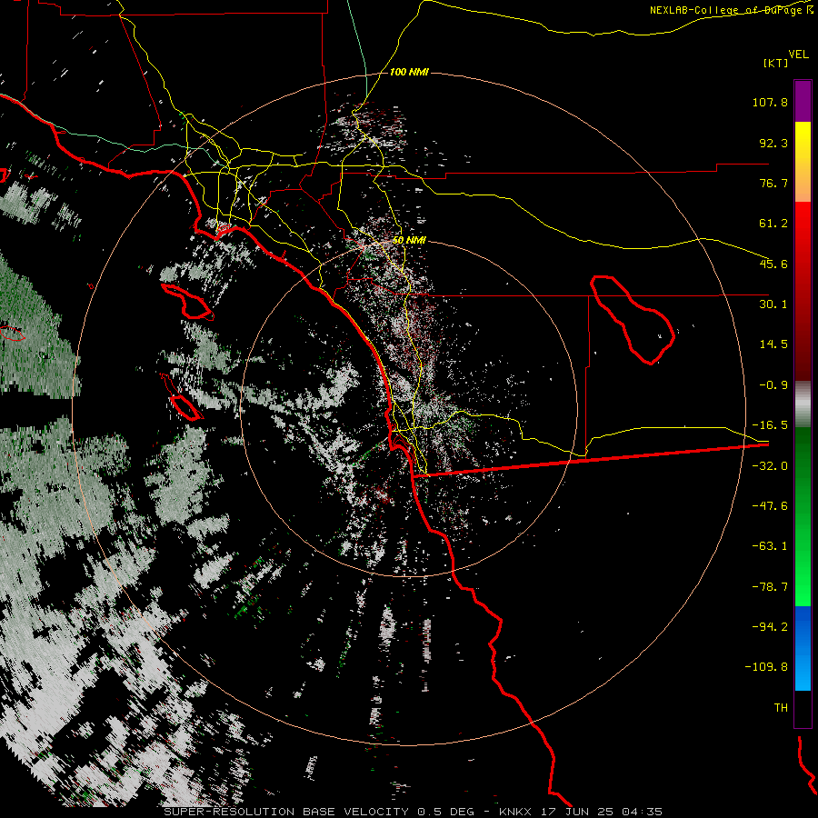This screenshot has height=818, width=818.
Task: Click the 76.7 value on the velocity scale
Action: point(773,183)
